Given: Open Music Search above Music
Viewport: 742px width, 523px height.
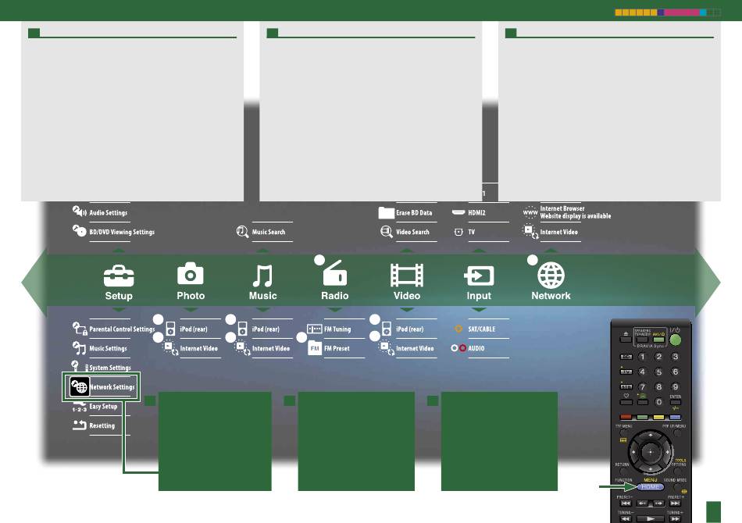Looking at the screenshot, I should pyautogui.click(x=261, y=232).
